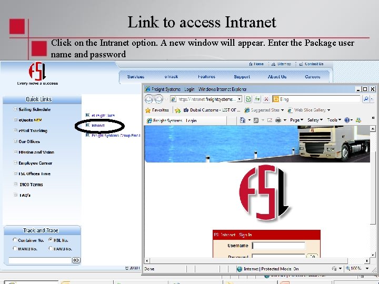Open the Services menu on website
379x284 pixels.
click(136, 77)
